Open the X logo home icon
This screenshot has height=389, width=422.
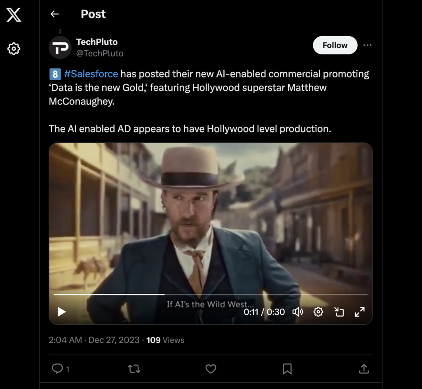[14, 15]
